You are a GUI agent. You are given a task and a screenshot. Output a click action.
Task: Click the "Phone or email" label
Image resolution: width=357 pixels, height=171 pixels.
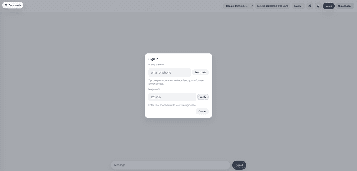coord(156,65)
